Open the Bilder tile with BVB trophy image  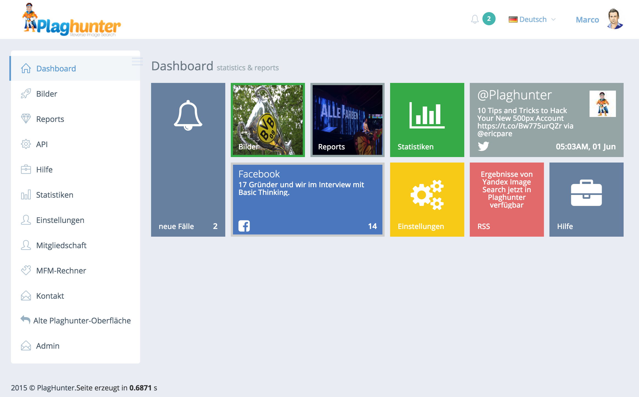pos(268,120)
